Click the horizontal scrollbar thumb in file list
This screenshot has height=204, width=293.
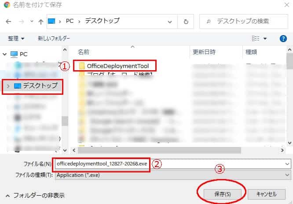coord(159,150)
